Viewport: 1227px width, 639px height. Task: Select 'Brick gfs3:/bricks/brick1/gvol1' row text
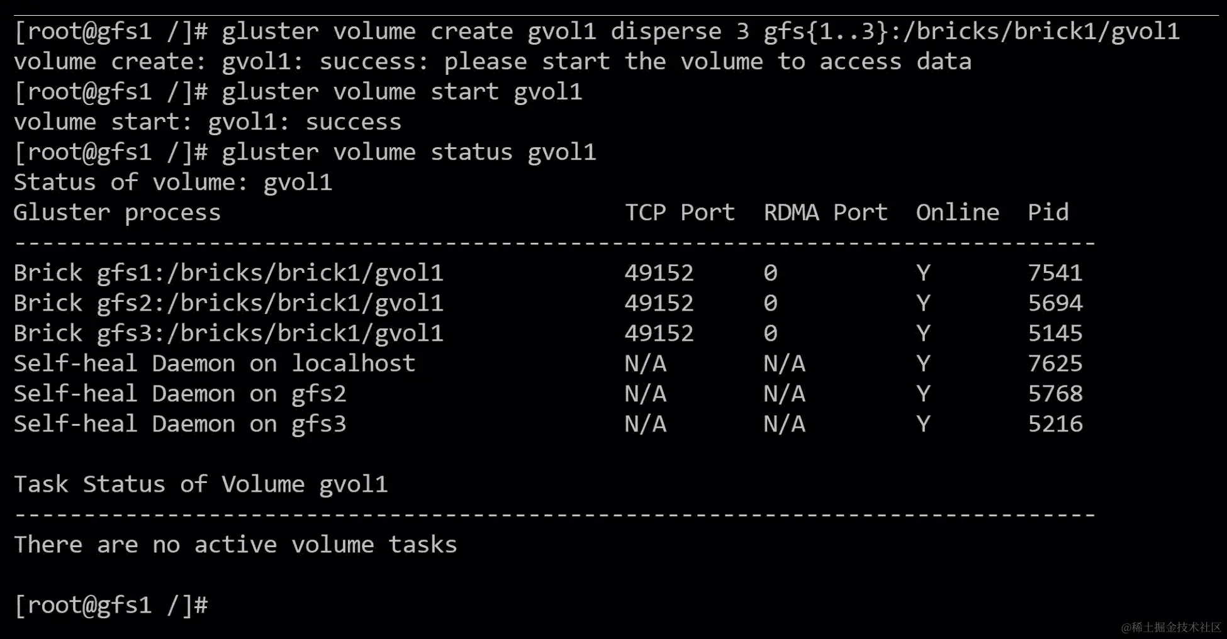coord(228,333)
